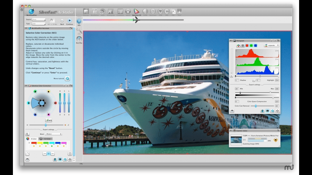Click the Scan toolbar icon
Viewport: 312px width, 175px height.
[179, 11]
